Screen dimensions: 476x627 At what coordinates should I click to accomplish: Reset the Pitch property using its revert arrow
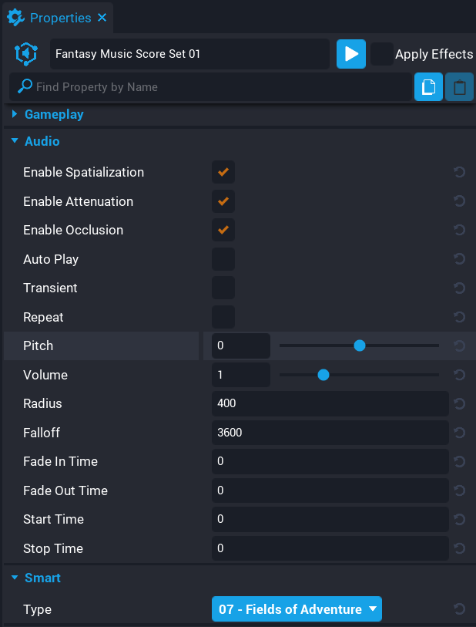coord(459,346)
